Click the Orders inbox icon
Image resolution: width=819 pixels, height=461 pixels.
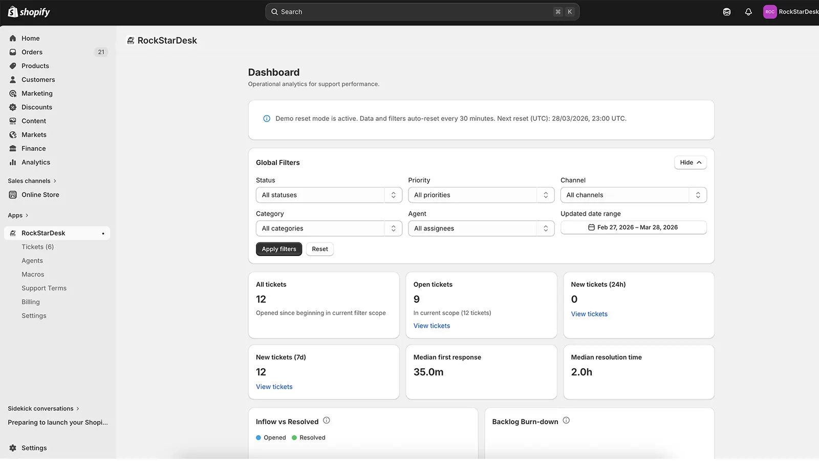(x=13, y=52)
